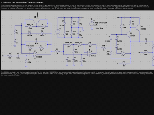This screenshot has width=154, height=115.
Task: Click the ground symbol below R2
Action: [x=26, y=66]
